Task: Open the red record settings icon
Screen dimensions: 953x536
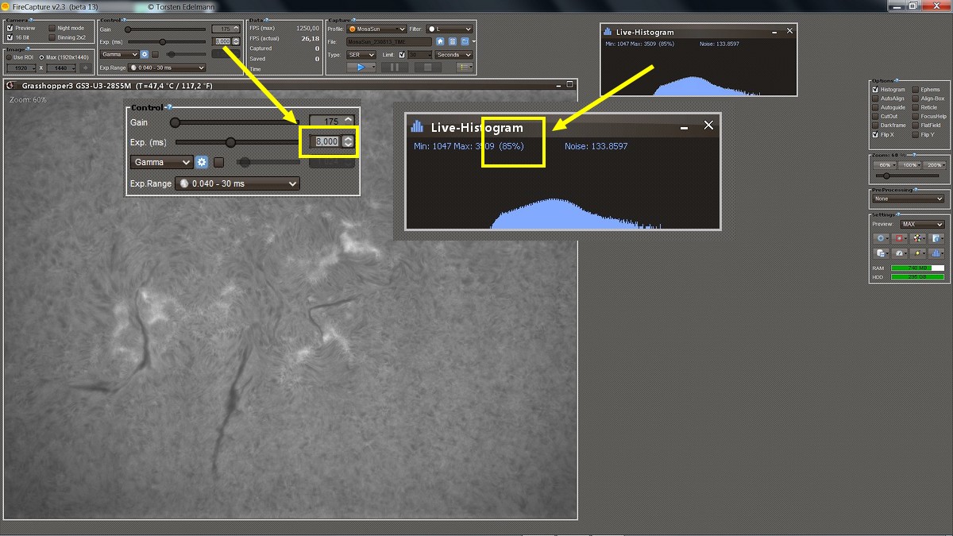Action: click(x=899, y=237)
